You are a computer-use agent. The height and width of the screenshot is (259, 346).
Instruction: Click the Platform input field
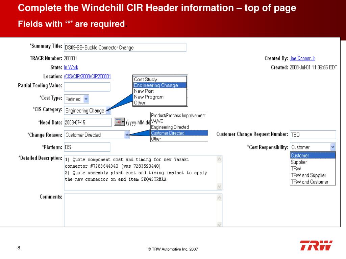[87, 147]
